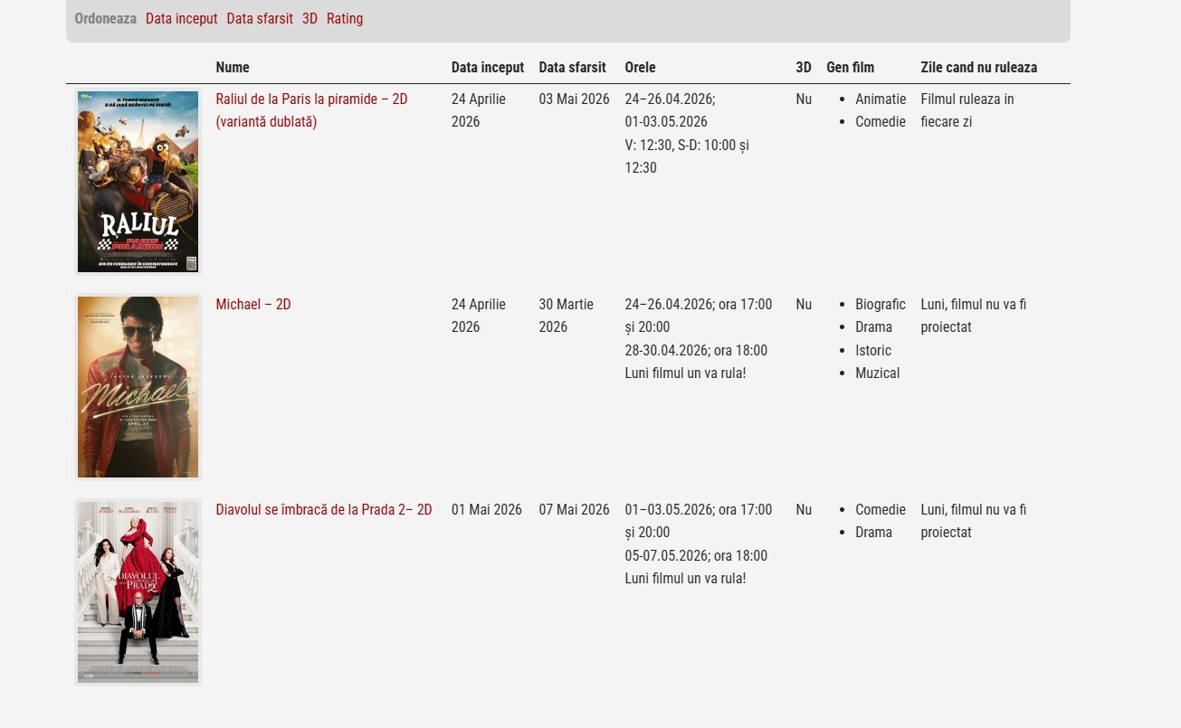Viewport: 1181px width, 728px height.
Task: Open Raliul de la Paris la piramide link
Action: pos(311,110)
